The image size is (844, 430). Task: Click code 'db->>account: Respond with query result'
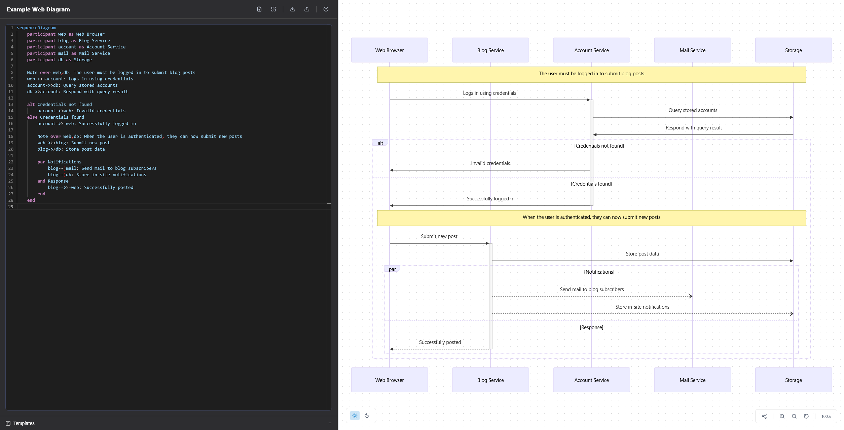[x=78, y=92]
